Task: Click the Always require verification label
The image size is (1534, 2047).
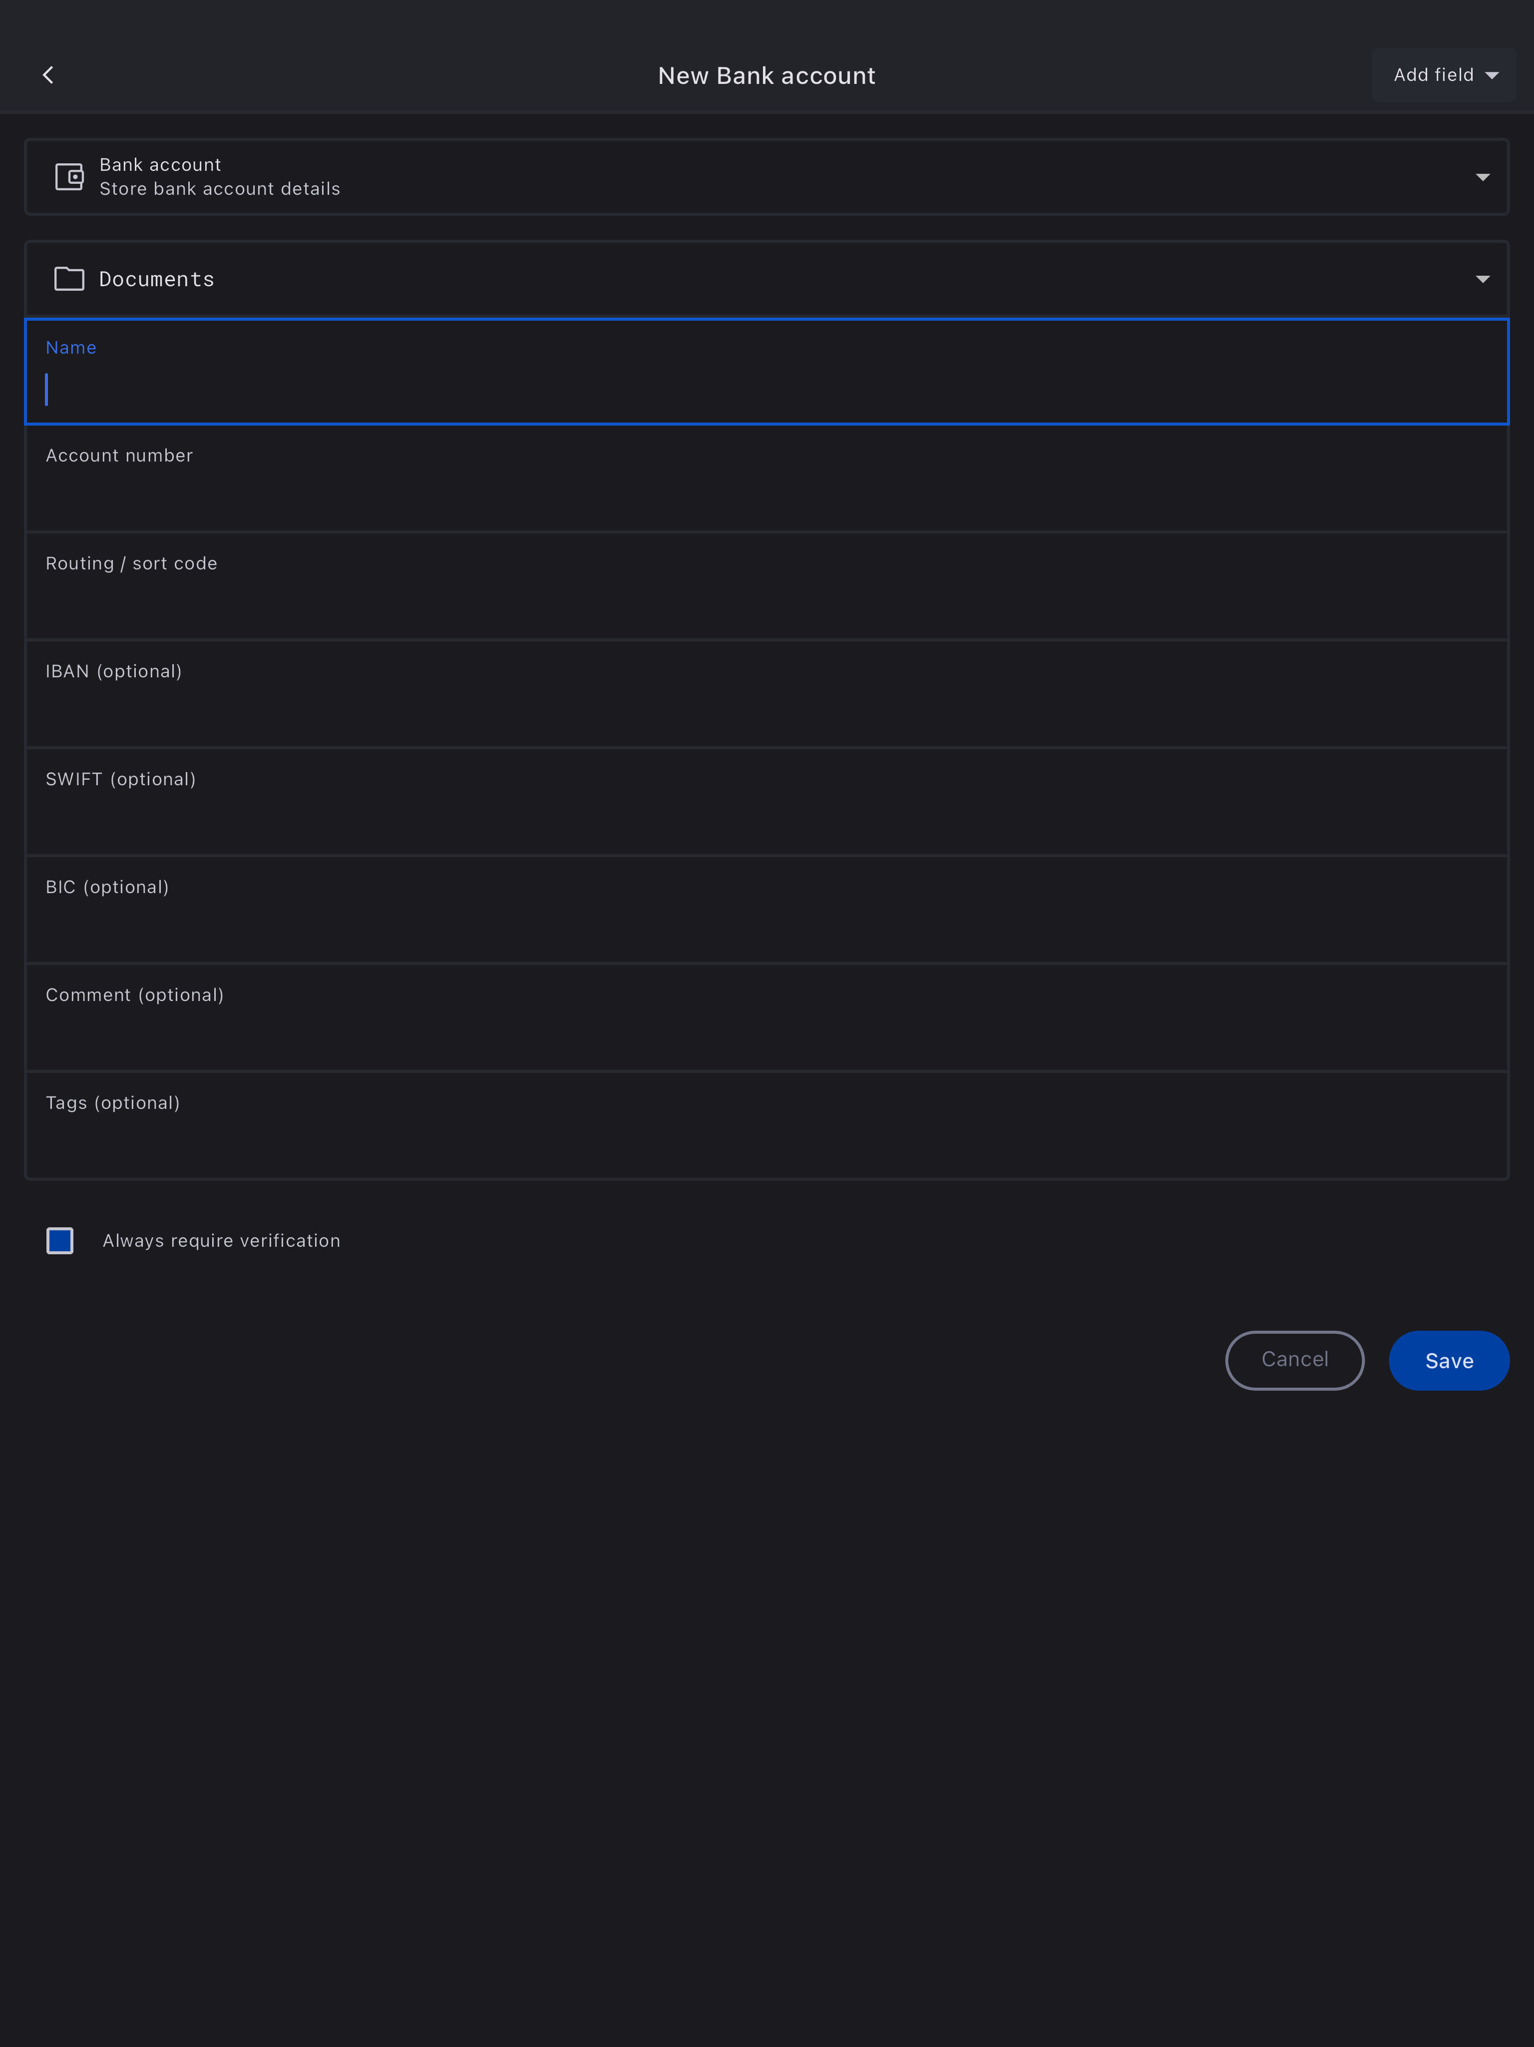Action: (221, 1240)
